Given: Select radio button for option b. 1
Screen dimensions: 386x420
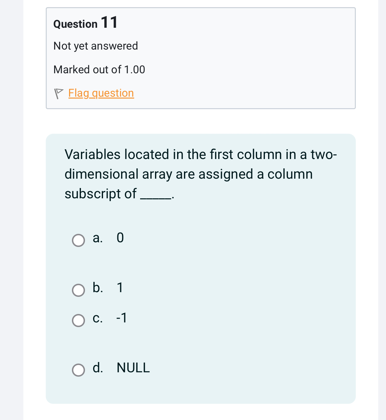Looking at the screenshot, I should pos(79,290).
